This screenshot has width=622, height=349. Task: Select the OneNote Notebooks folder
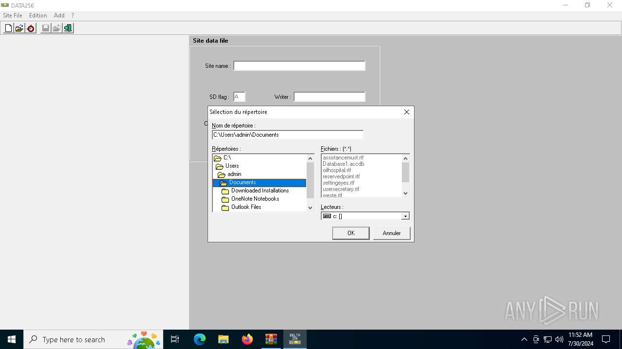point(259,199)
